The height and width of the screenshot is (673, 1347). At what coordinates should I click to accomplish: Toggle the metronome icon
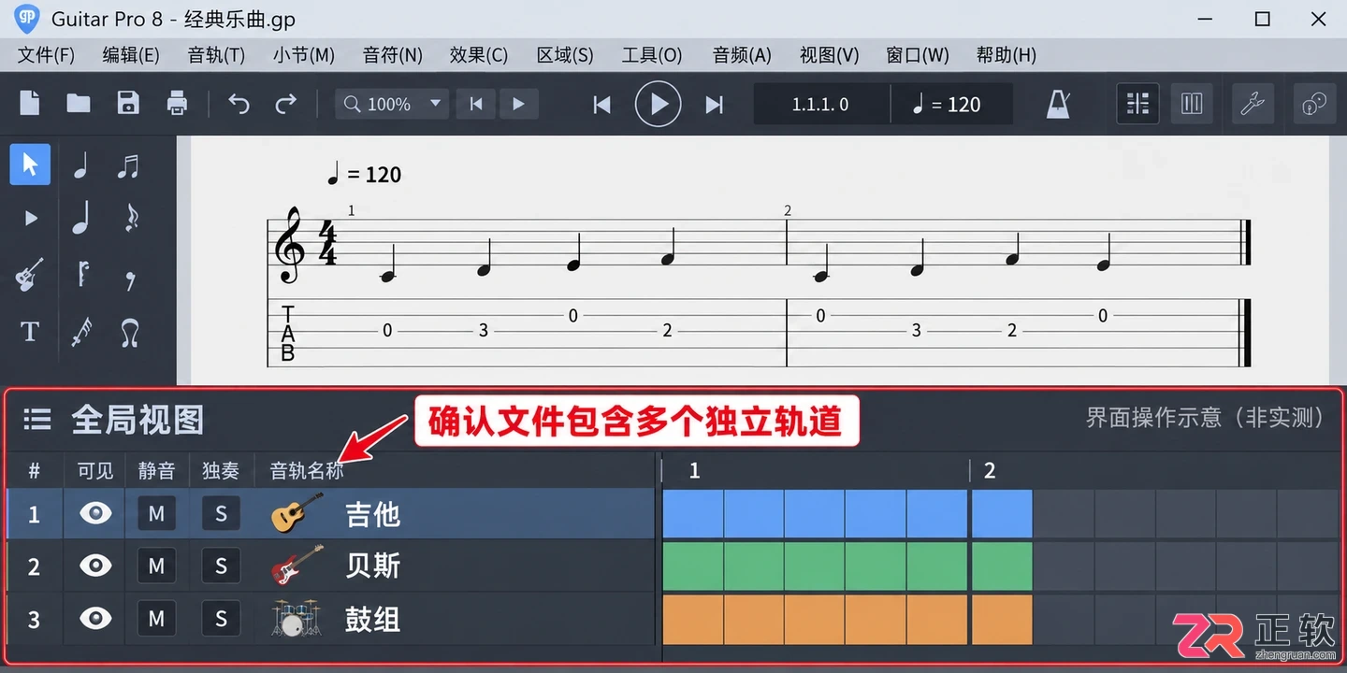(x=1058, y=104)
